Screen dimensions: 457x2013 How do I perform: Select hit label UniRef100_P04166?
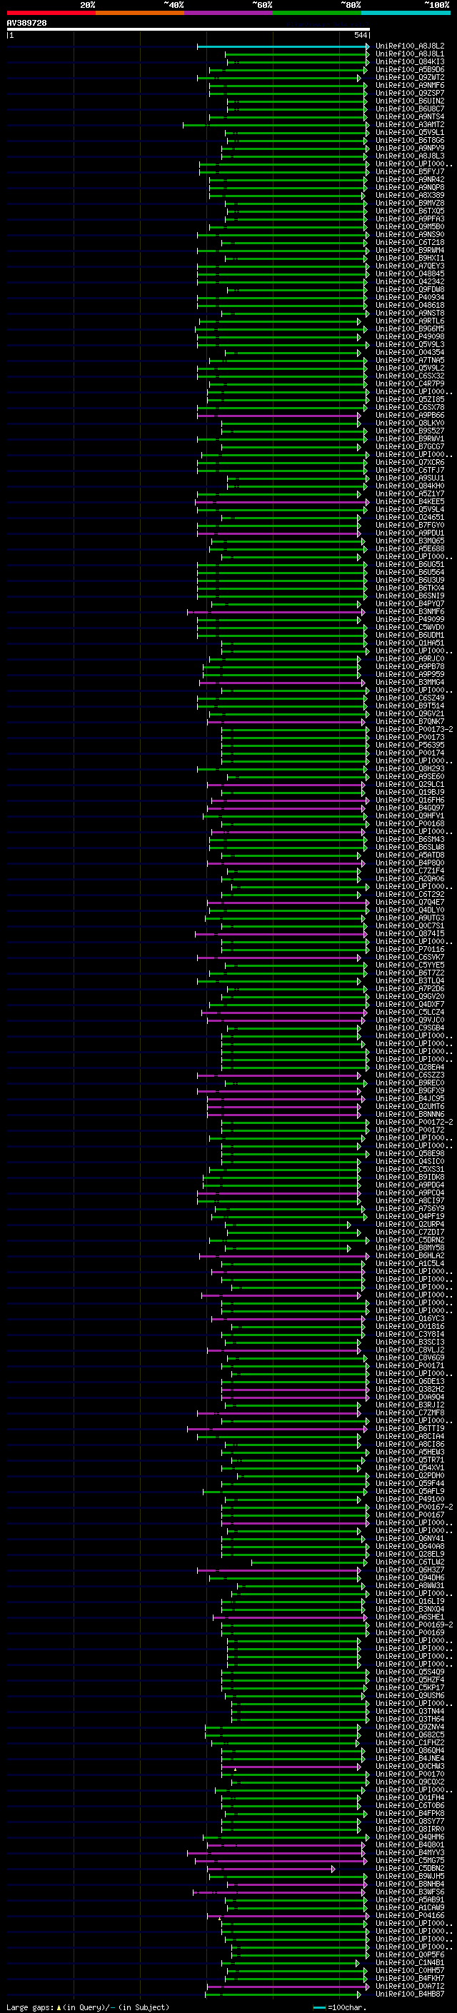click(410, 1914)
